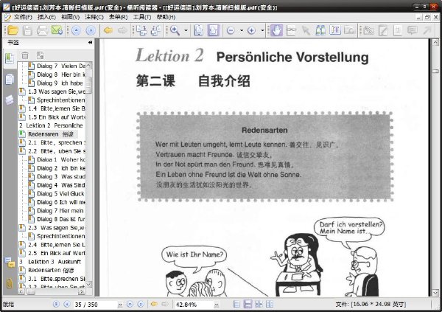The width and height of the screenshot is (442, 312).
Task: Open bookmark 'Dialog 5 Viel Gluck'
Action: tap(60, 194)
